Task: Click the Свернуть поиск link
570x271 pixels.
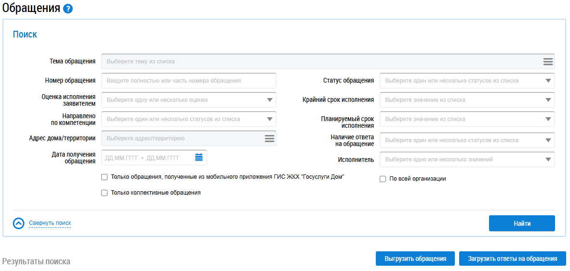Action: pos(50,223)
